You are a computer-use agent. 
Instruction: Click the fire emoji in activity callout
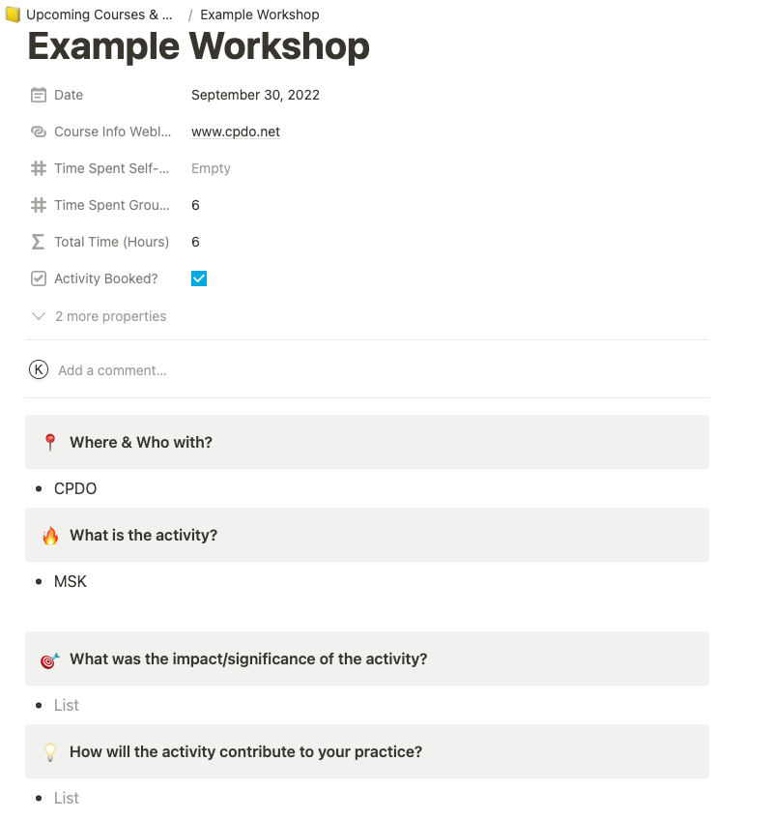click(x=50, y=535)
